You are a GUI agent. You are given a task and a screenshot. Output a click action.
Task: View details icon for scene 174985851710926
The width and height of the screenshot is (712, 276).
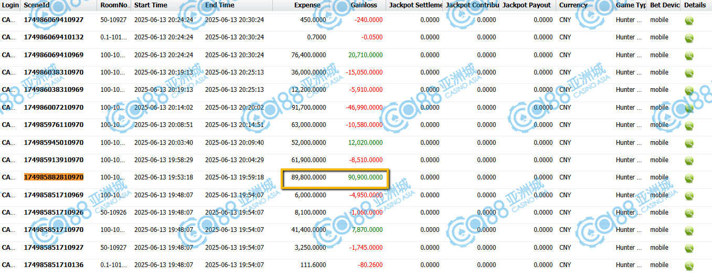(689, 213)
